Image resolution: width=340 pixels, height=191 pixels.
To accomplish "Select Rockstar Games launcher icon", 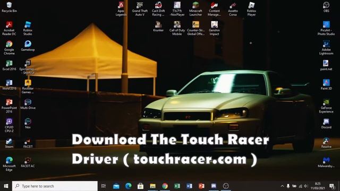I will point(28,86).
